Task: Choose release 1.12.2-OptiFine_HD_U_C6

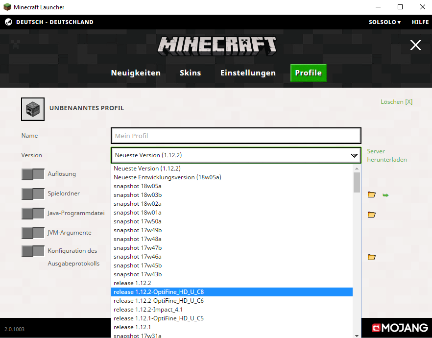Action: tap(232, 301)
